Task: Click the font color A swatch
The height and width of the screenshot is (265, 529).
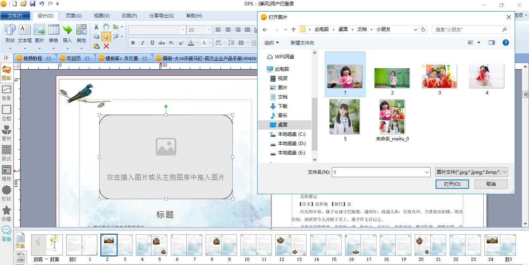Action: click(x=191, y=43)
